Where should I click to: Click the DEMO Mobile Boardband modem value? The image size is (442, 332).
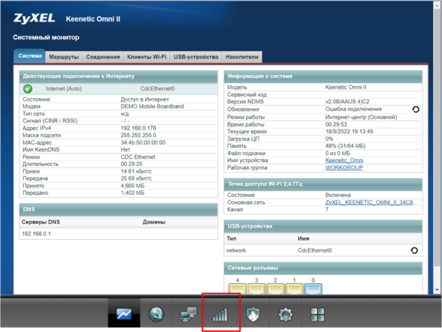152,106
